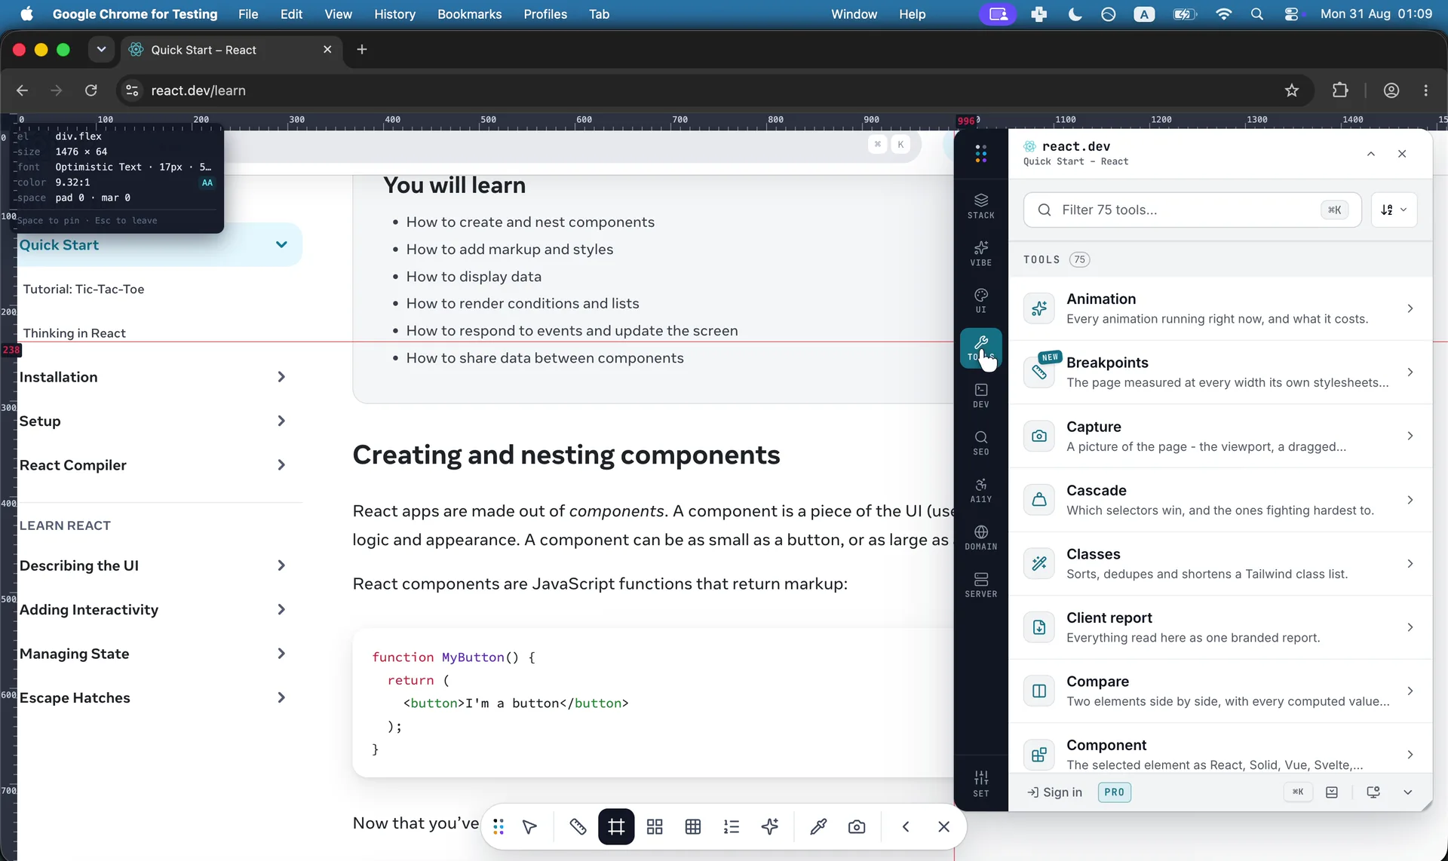The image size is (1448, 861).
Task: Click the camera capture icon in the floating toolbar
Action: coord(857,827)
